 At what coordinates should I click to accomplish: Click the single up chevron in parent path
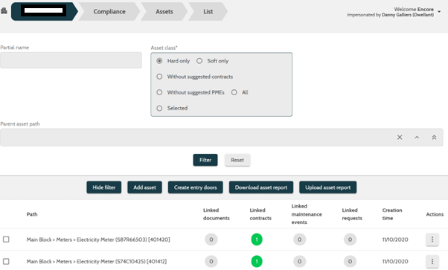[x=417, y=138]
